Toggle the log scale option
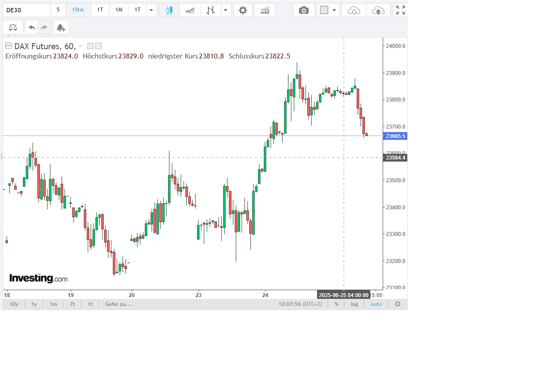Viewport: 555px width, 374px height. click(x=354, y=304)
